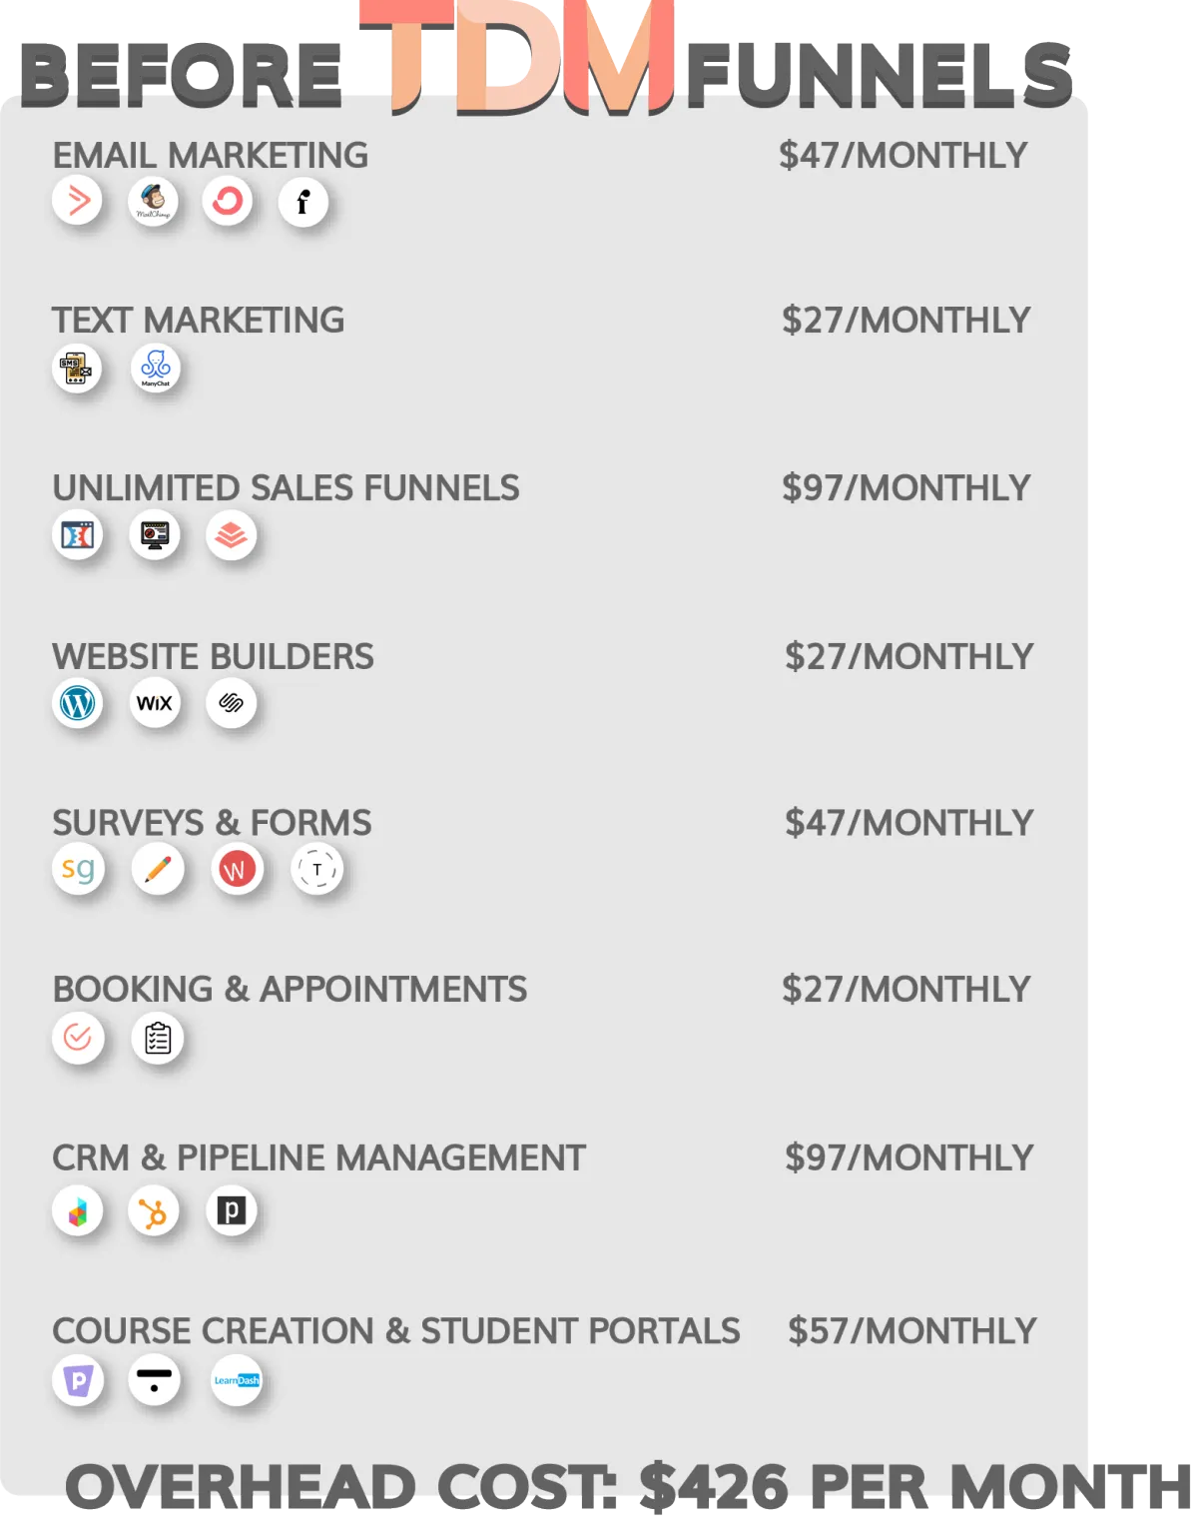
Task: Click the Wix logo icon
Action: coord(155,703)
